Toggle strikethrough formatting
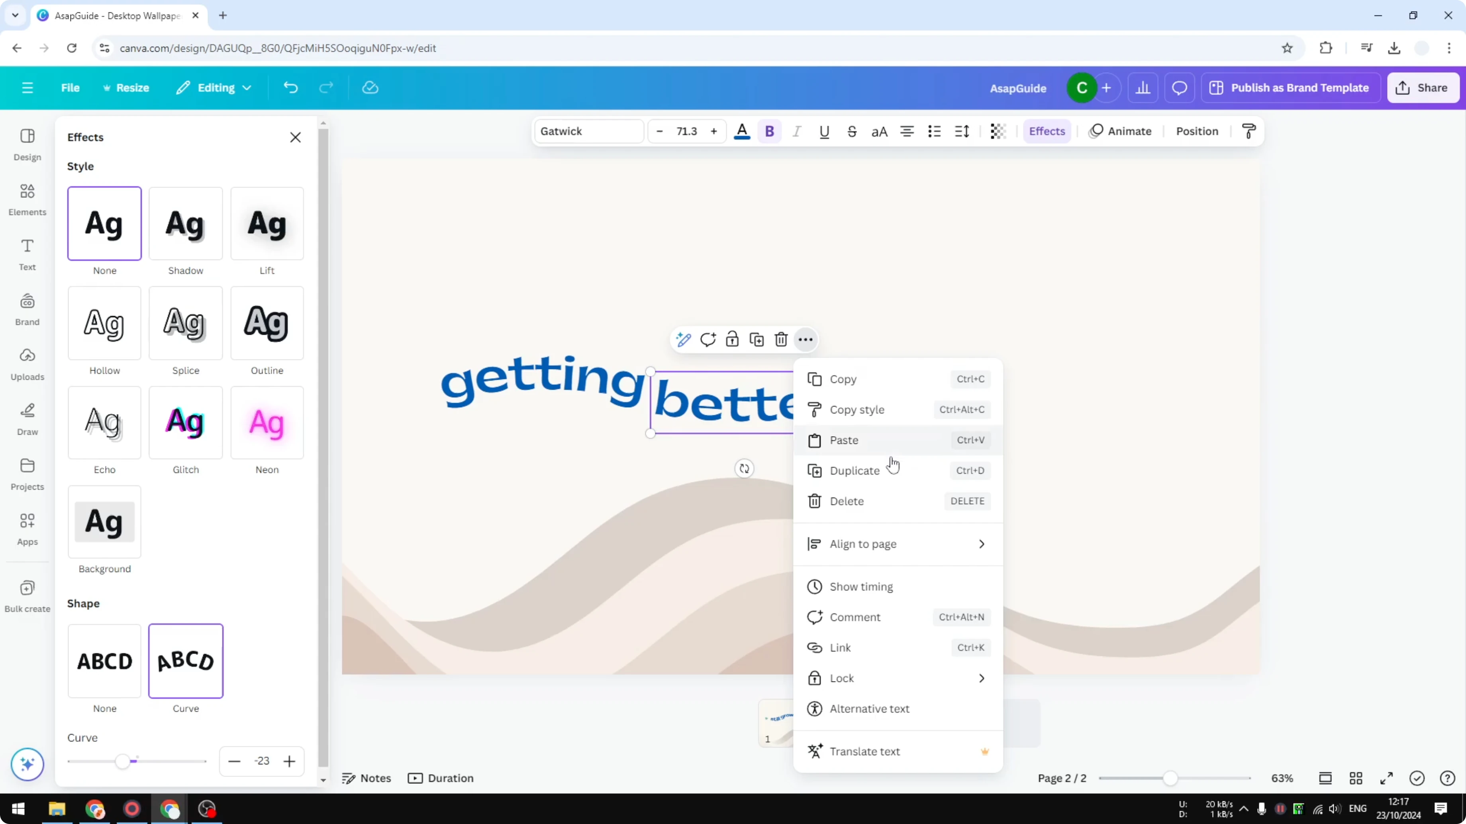1466x824 pixels. click(852, 131)
